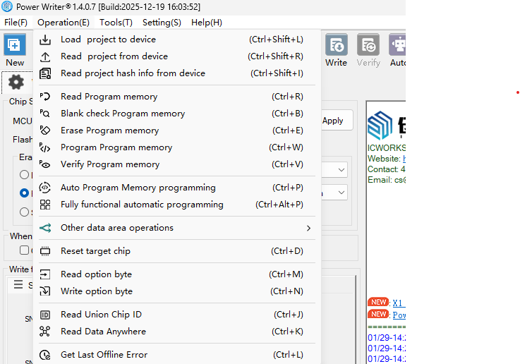Open the gear settings tab
The height and width of the screenshot is (364, 520).
[16, 82]
